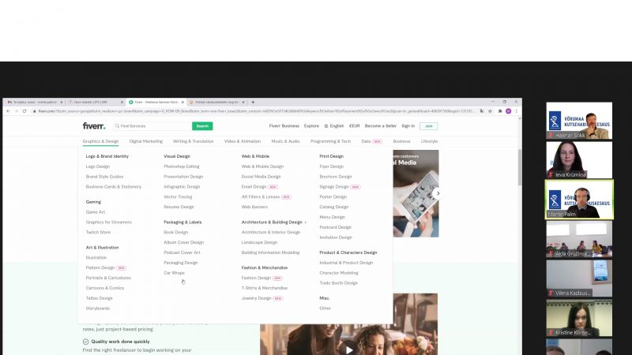Select Tattoo Design subcategory
Image resolution: width=632 pixels, height=355 pixels.
tap(99, 298)
